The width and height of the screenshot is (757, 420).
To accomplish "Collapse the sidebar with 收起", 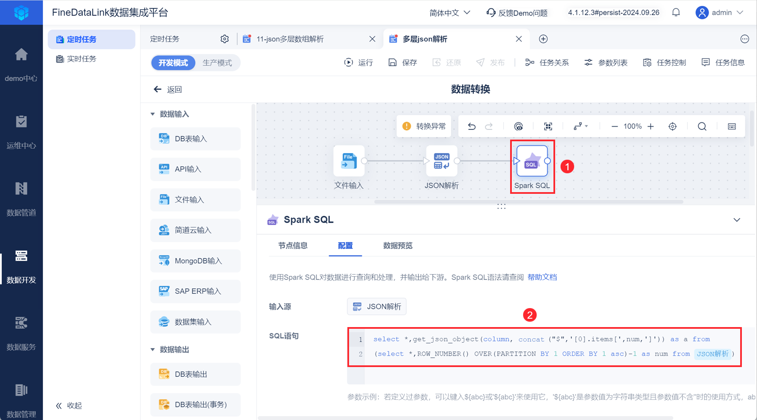I will pos(69,406).
